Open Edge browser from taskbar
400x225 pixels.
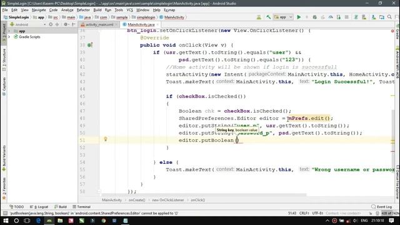(x=38, y=221)
